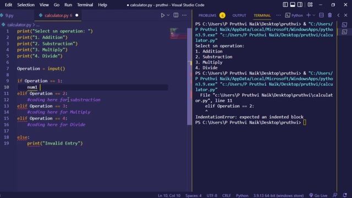352x198 pixels.
Task: Select the second terminal instance icon
Action: (x=344, y=32)
